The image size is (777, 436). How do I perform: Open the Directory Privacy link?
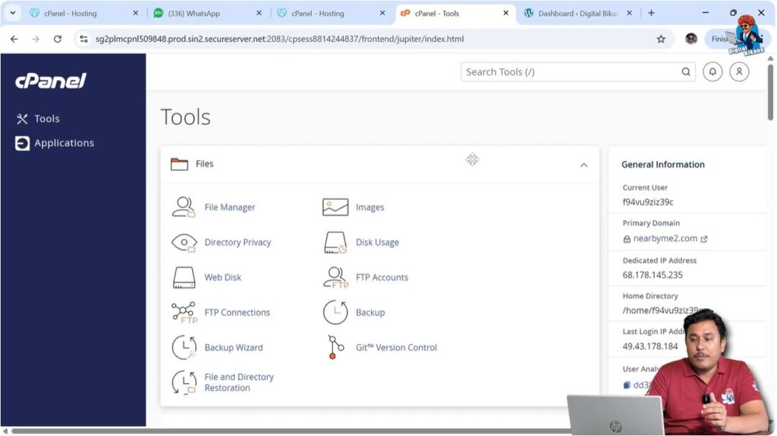coord(238,243)
